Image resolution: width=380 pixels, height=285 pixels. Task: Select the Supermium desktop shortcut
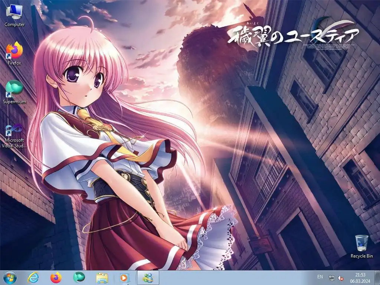point(14,92)
